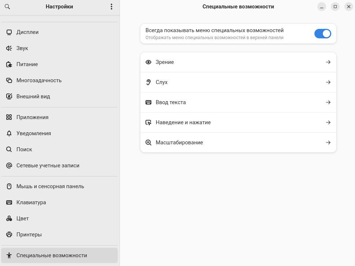This screenshot has height=266, width=355.
Task: Click the Звук speaker icon
Action: (9, 48)
